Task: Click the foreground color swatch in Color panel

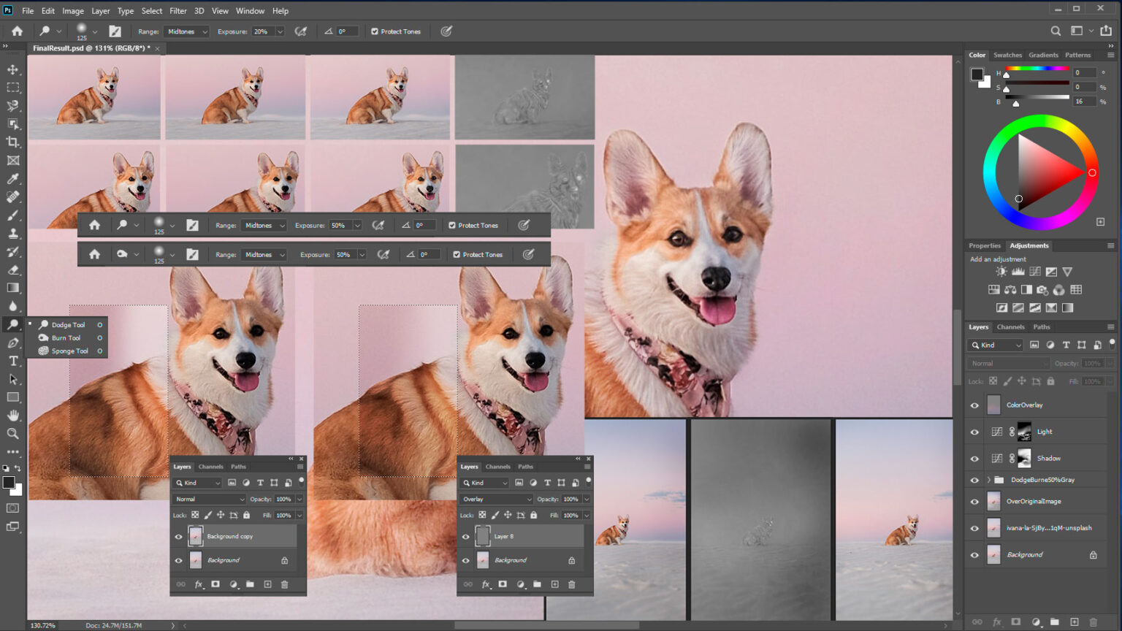Action: pos(977,74)
